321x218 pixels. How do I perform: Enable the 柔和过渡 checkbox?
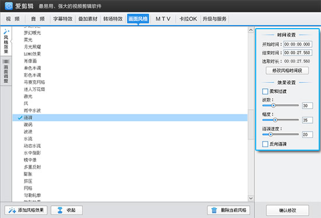click(265, 91)
